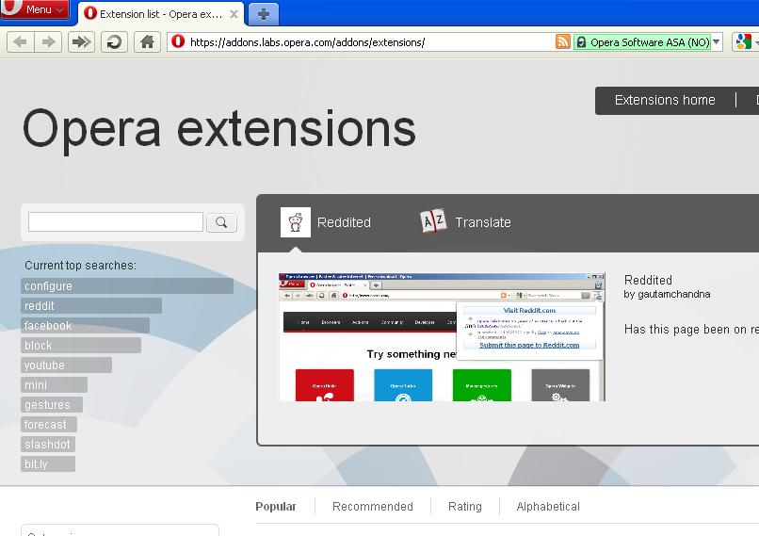The image size is (759, 536).
Task: Sort extensions by Rating
Action: [464, 507]
